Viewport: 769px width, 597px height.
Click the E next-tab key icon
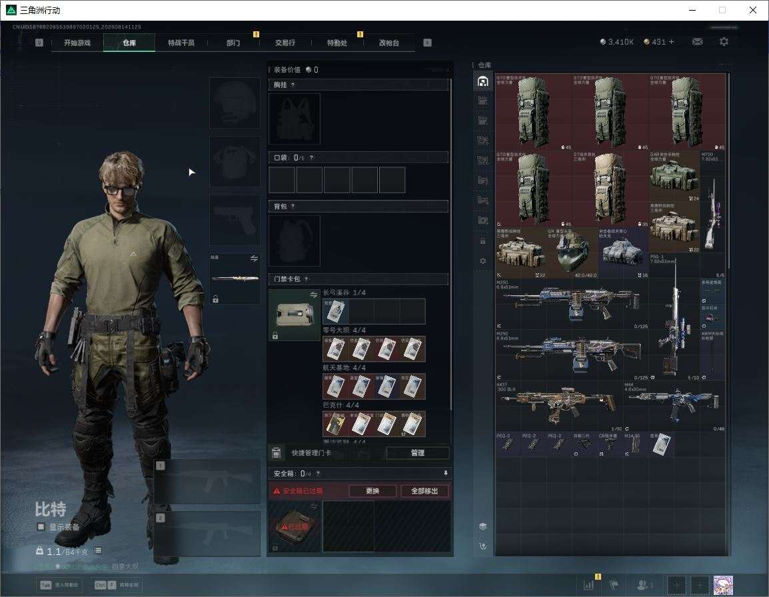(427, 43)
